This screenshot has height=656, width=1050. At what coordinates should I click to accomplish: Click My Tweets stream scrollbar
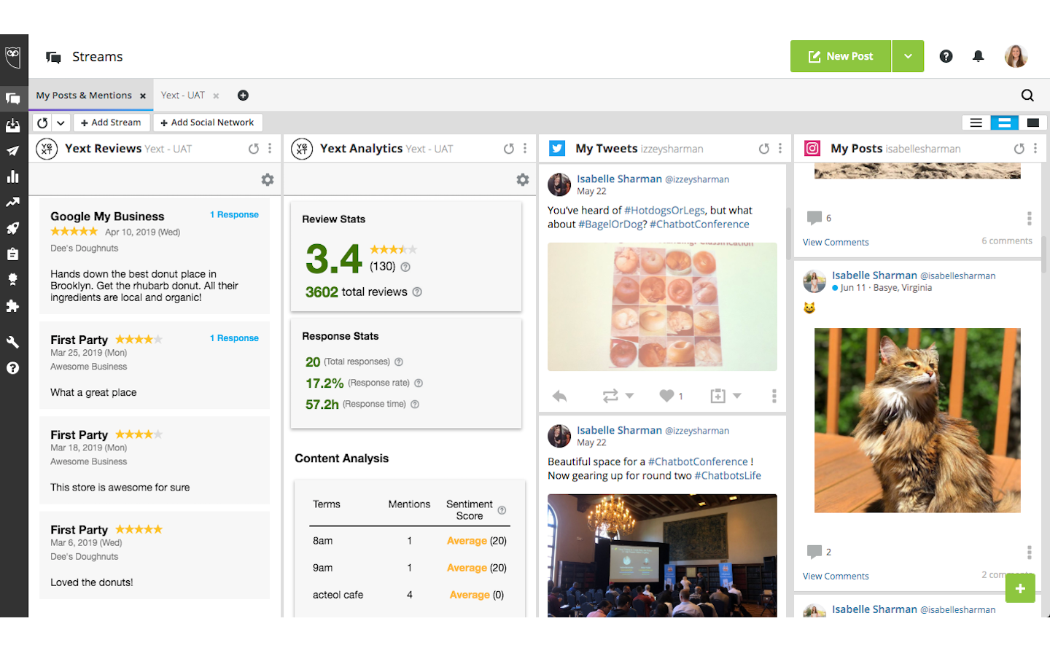point(788,233)
